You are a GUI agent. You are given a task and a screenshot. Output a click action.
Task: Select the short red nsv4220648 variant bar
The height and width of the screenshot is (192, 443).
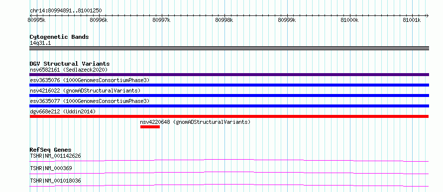click(150, 127)
